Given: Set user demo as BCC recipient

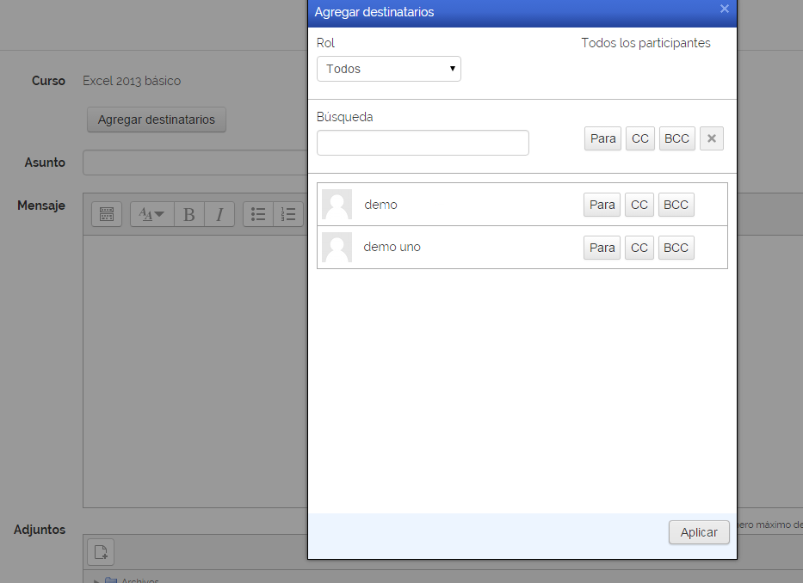Looking at the screenshot, I should tap(676, 205).
